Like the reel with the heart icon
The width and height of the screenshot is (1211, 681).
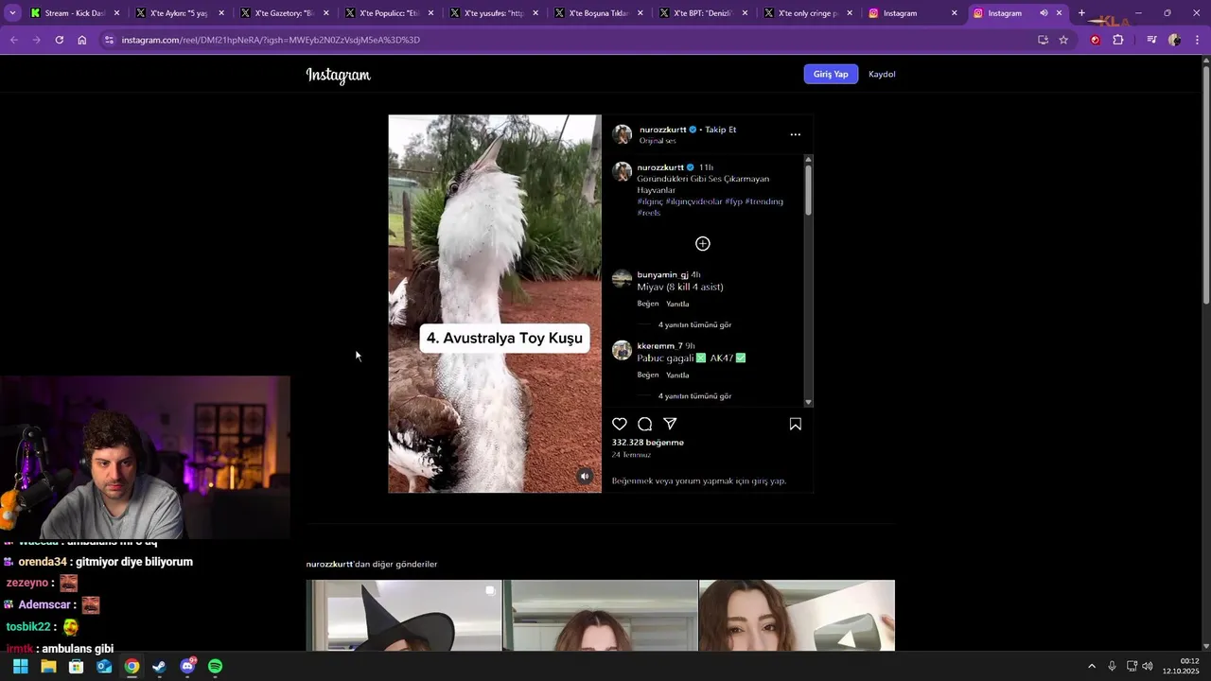click(x=620, y=424)
